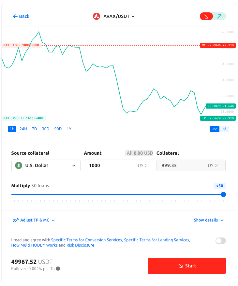Expand Show details section
This screenshot has height=286, width=238.
209,220
